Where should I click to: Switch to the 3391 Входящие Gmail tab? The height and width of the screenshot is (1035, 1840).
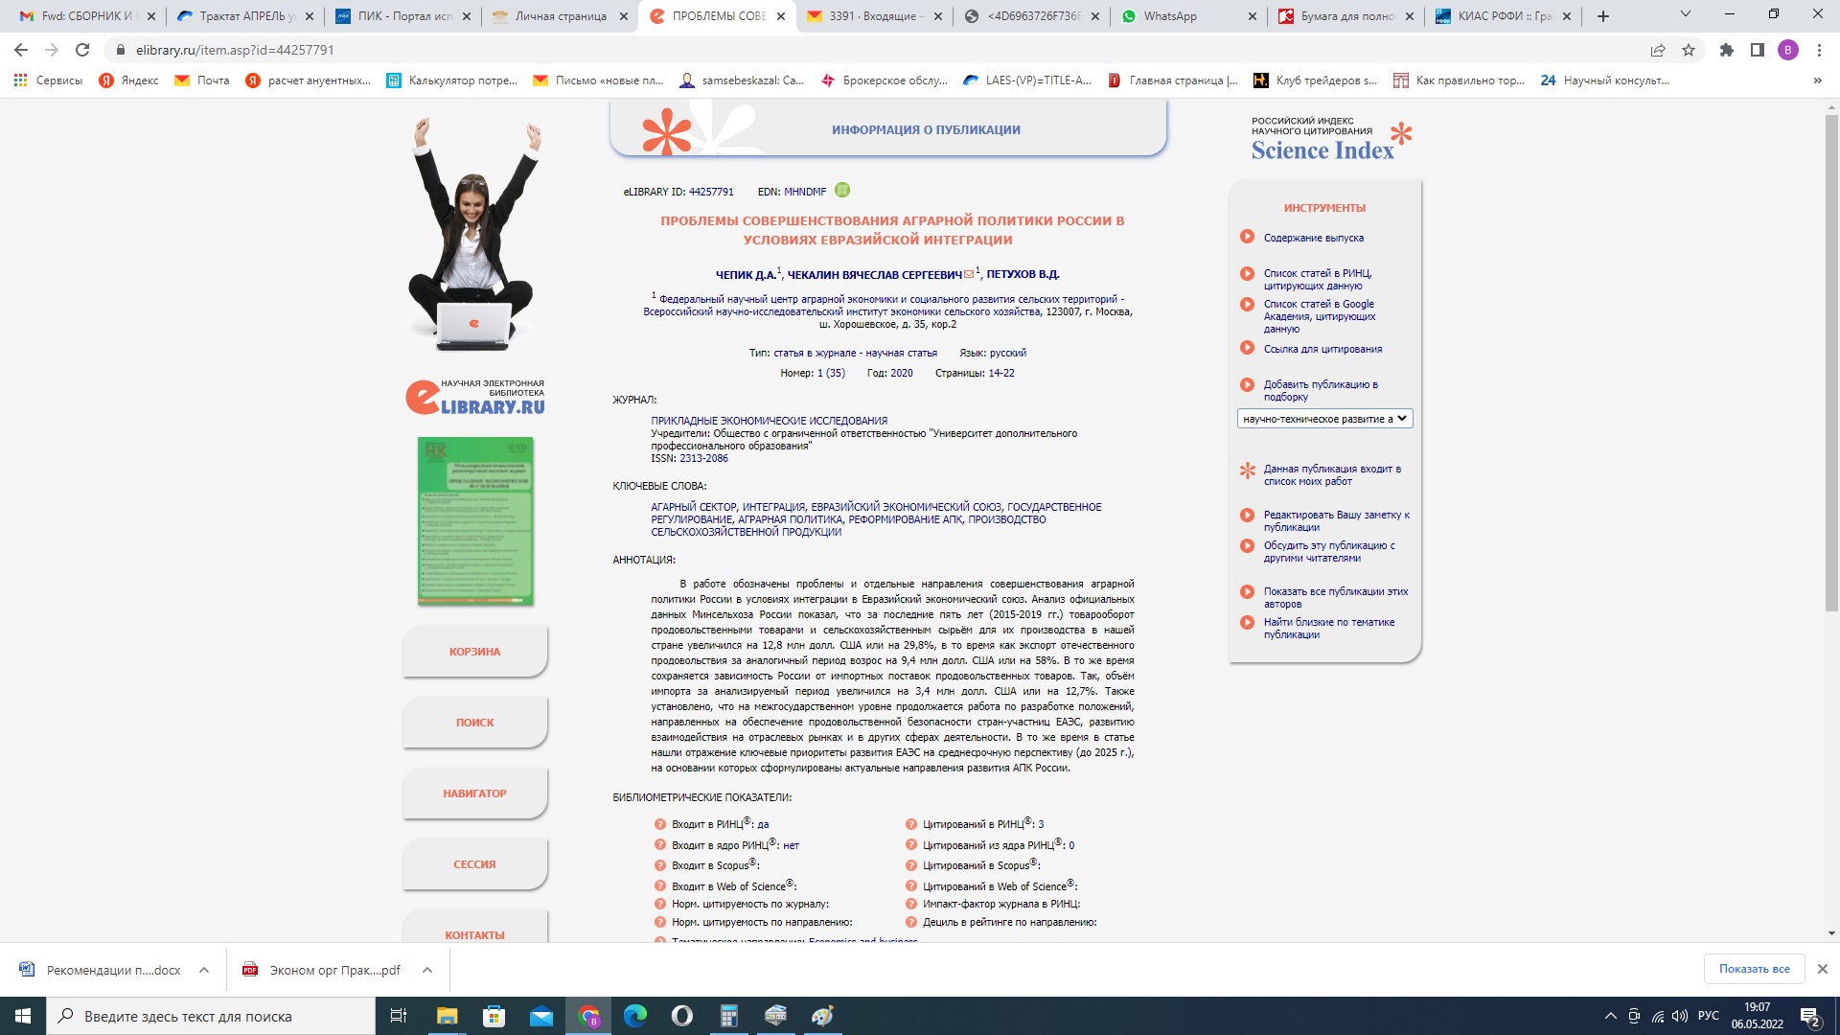(x=874, y=16)
